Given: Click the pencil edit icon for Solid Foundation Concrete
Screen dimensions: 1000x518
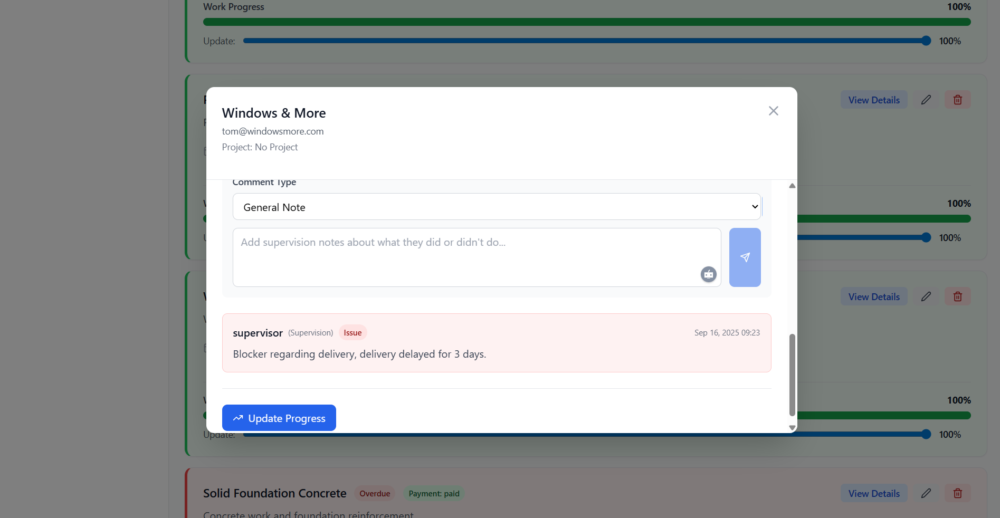Looking at the screenshot, I should pos(926,493).
